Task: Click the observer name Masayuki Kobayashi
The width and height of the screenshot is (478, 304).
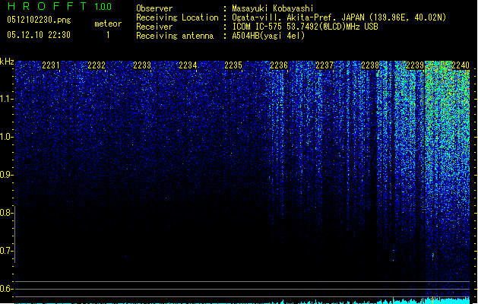Action: click(273, 8)
